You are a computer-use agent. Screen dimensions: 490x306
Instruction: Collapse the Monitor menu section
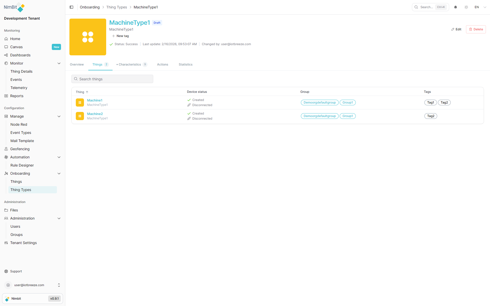[59, 63]
